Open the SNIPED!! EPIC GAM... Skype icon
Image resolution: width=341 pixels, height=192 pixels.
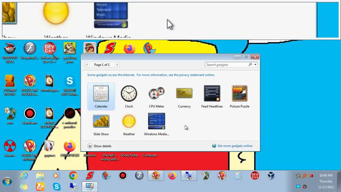point(70,85)
